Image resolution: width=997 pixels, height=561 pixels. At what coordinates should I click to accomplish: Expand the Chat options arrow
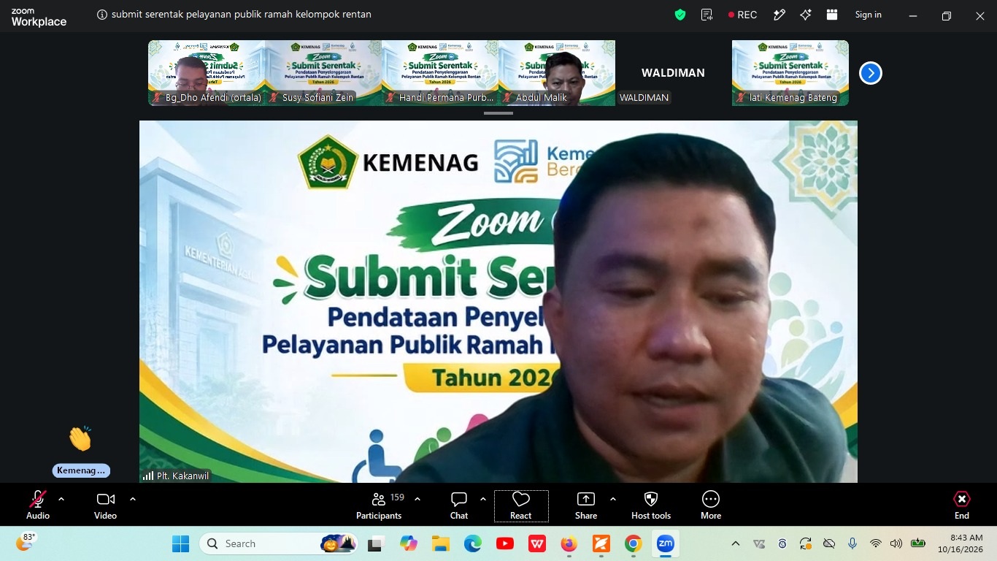click(x=483, y=499)
